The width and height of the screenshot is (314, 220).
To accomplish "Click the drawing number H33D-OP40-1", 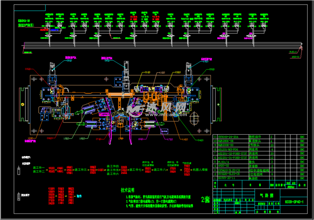I will [294, 202].
